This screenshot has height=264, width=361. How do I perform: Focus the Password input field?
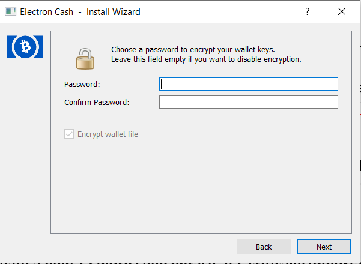[248, 84]
